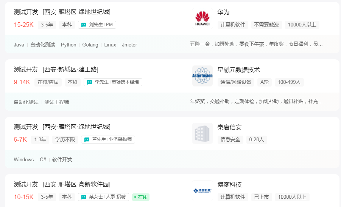Image resolution: width=341 pixels, height=207 pixels.
Task: Click Huawei benefits text starting 五险一金
Action: 256,44
